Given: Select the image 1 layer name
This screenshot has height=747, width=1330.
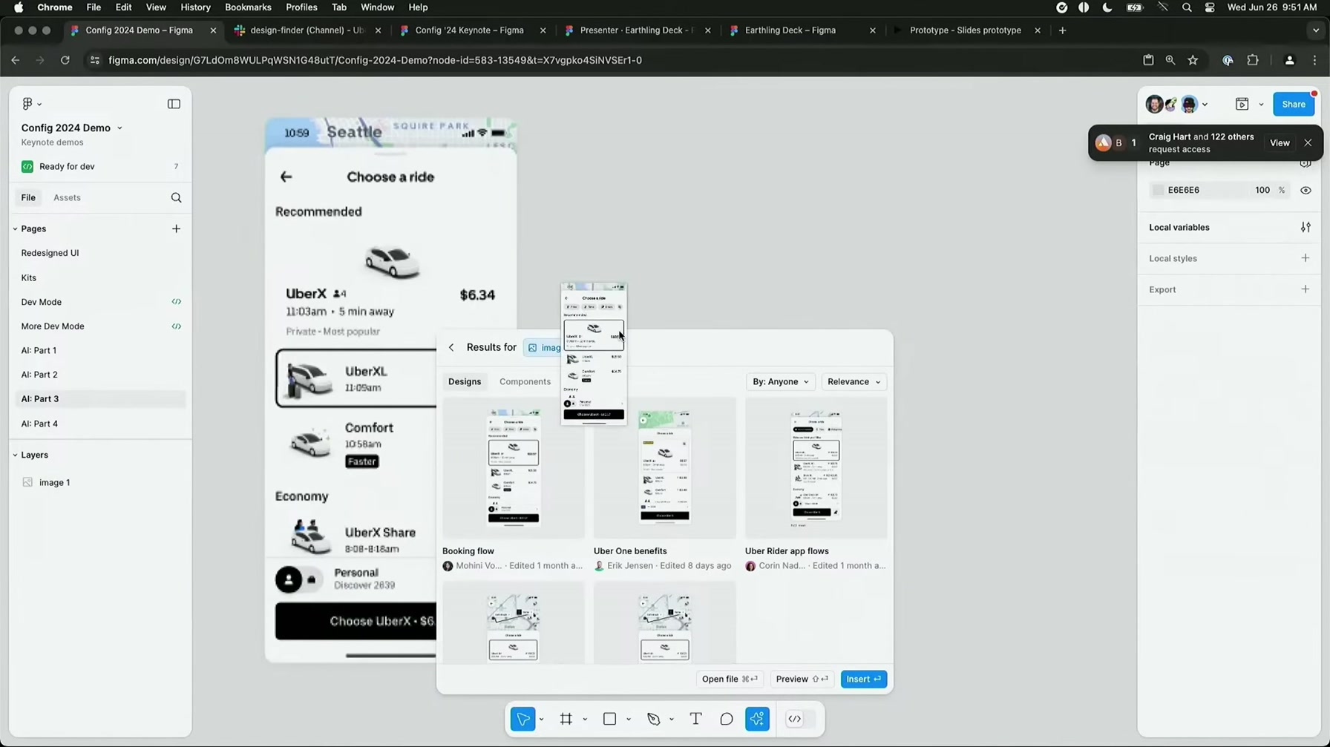Looking at the screenshot, I should [54, 482].
